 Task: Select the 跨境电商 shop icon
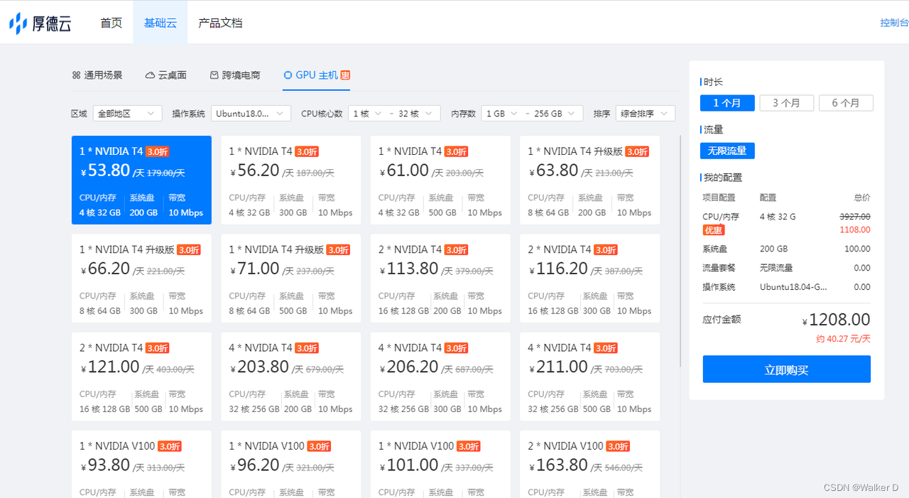point(214,75)
